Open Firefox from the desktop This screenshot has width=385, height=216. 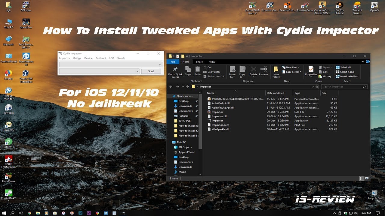click(x=8, y=75)
